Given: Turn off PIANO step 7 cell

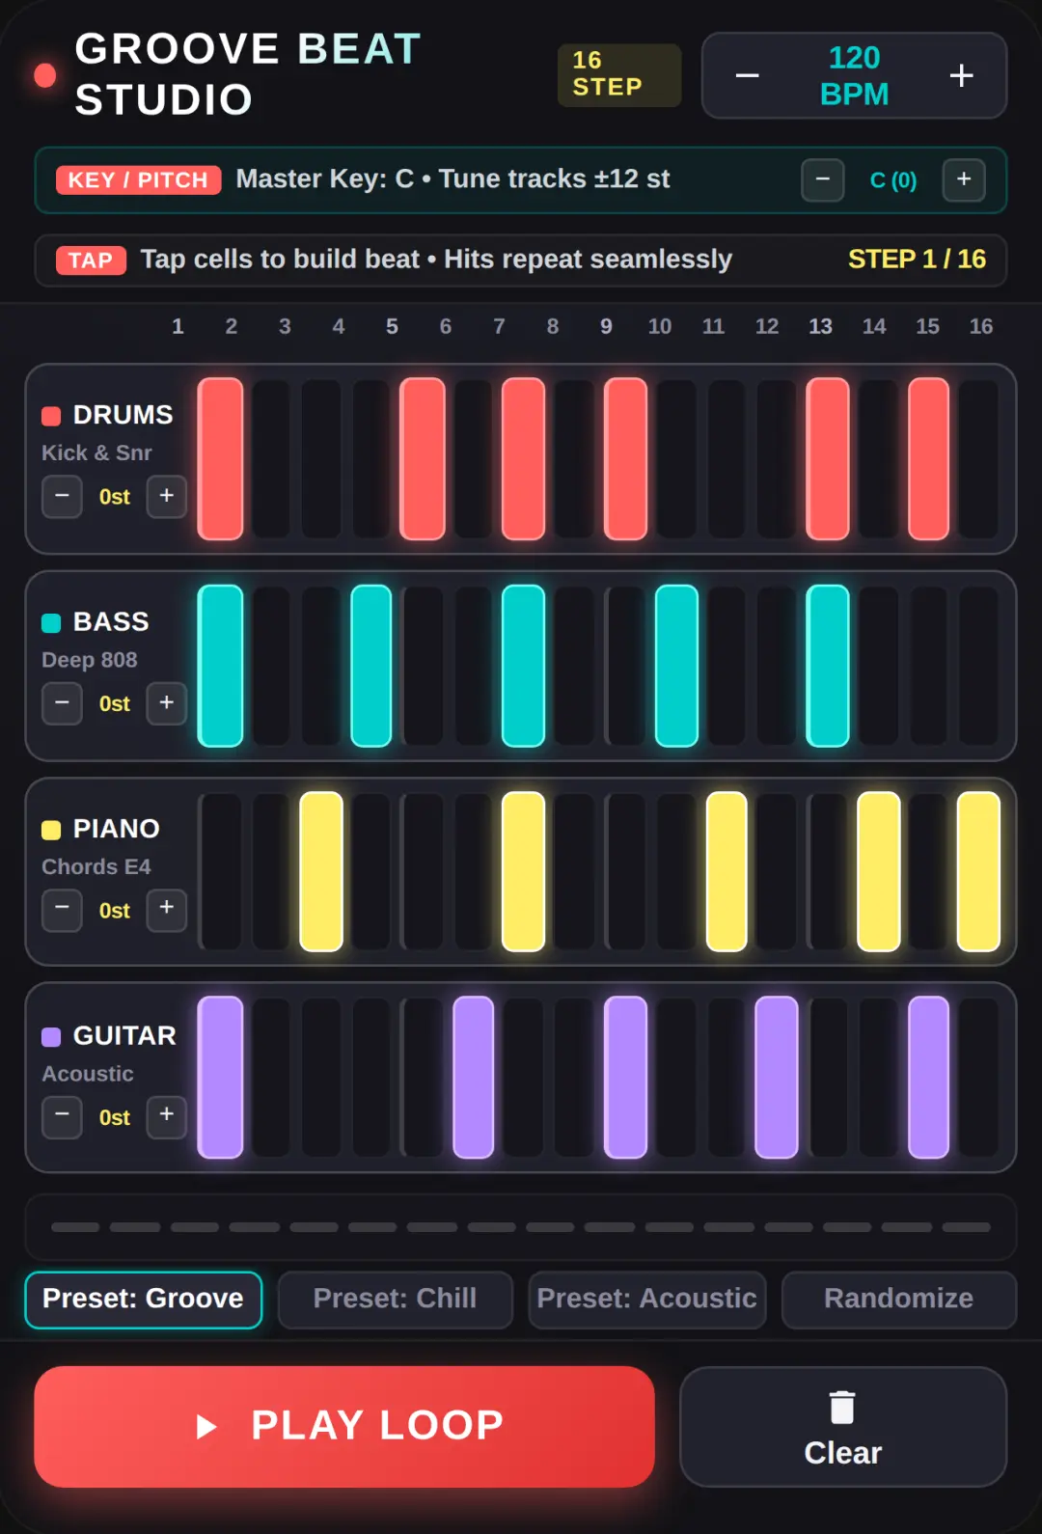Looking at the screenshot, I should pyautogui.click(x=524, y=872).
